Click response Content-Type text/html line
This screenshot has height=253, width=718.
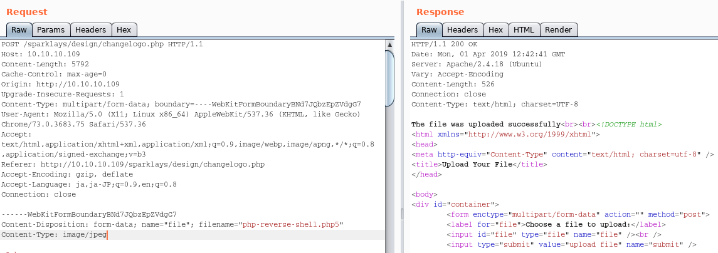tap(495, 105)
